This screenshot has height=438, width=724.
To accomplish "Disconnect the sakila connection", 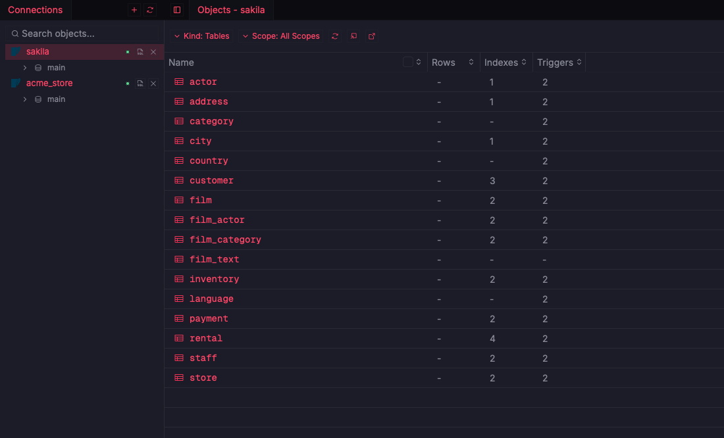I will click(x=153, y=52).
